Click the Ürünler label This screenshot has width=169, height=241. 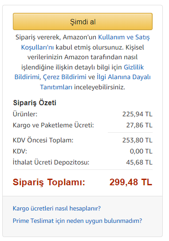[25, 114]
